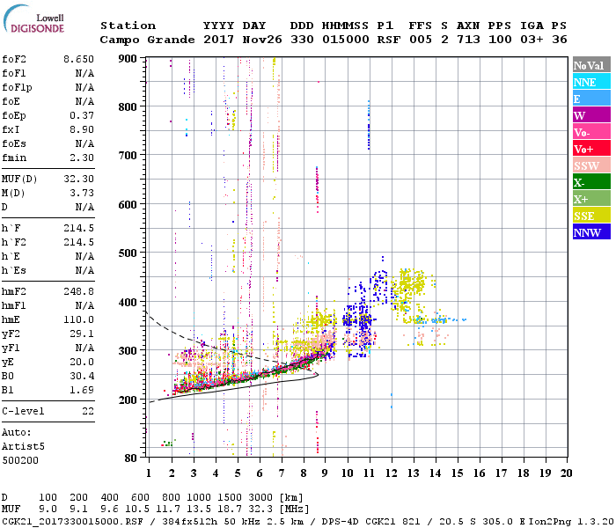Click the B0 value 30.4
Image resolution: width=616 pixels, height=528 pixels.
click(x=82, y=376)
